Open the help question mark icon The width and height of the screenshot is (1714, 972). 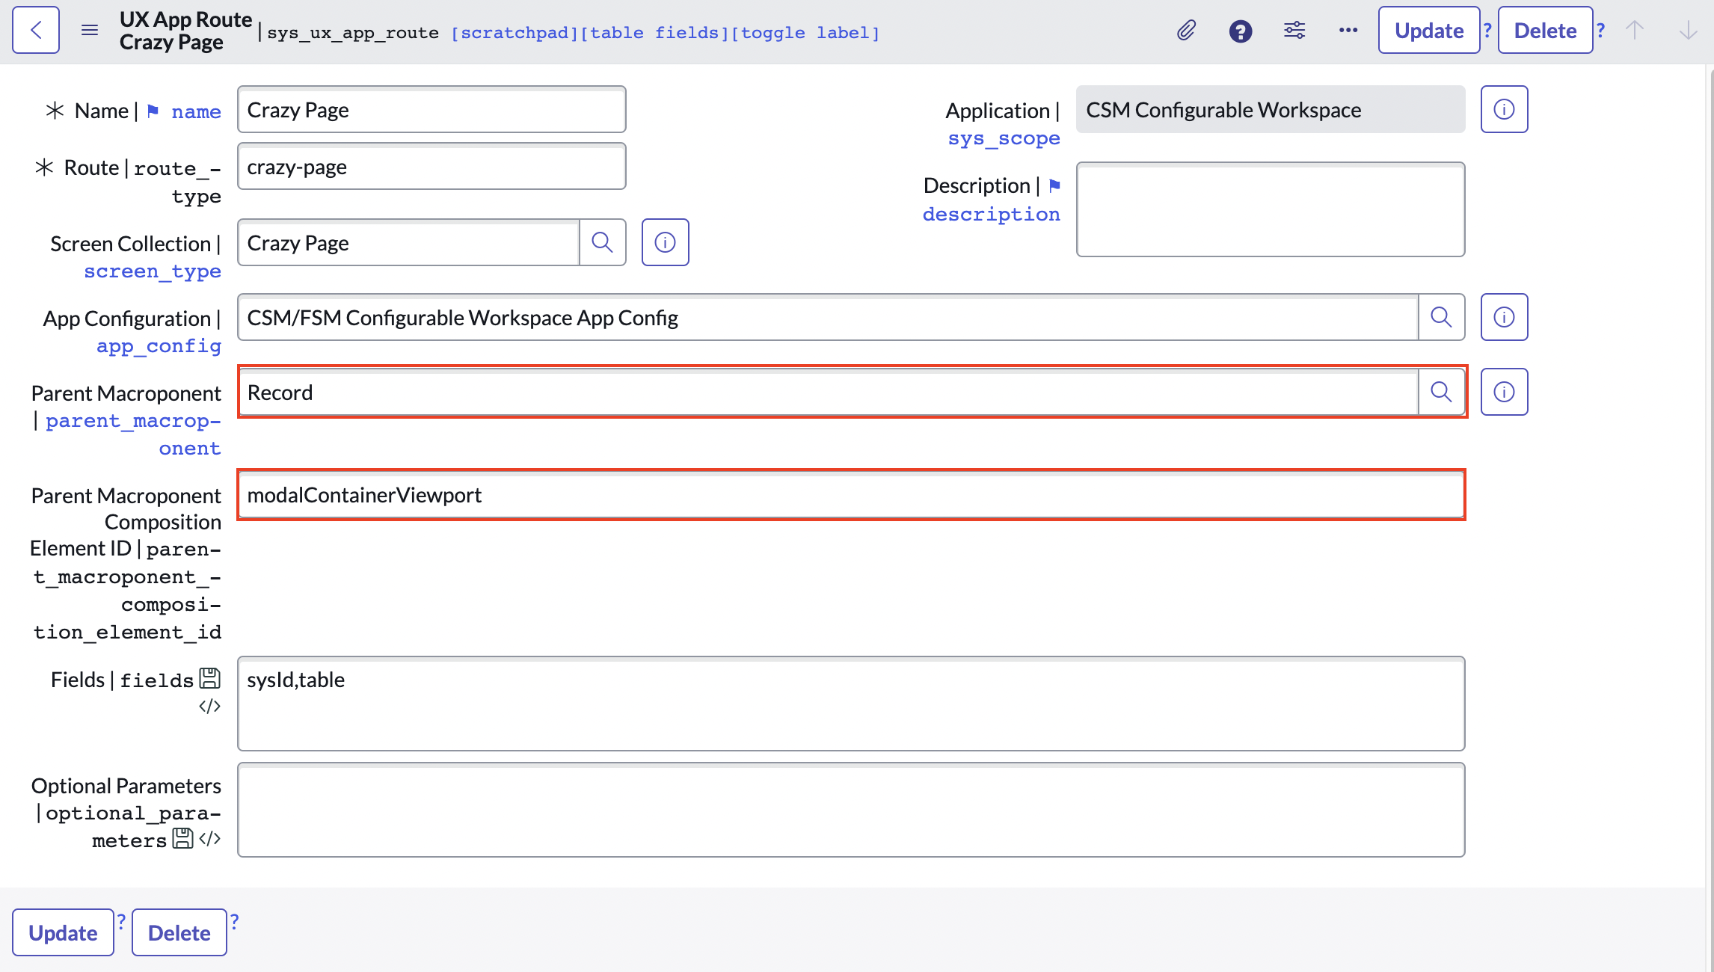[1240, 31]
